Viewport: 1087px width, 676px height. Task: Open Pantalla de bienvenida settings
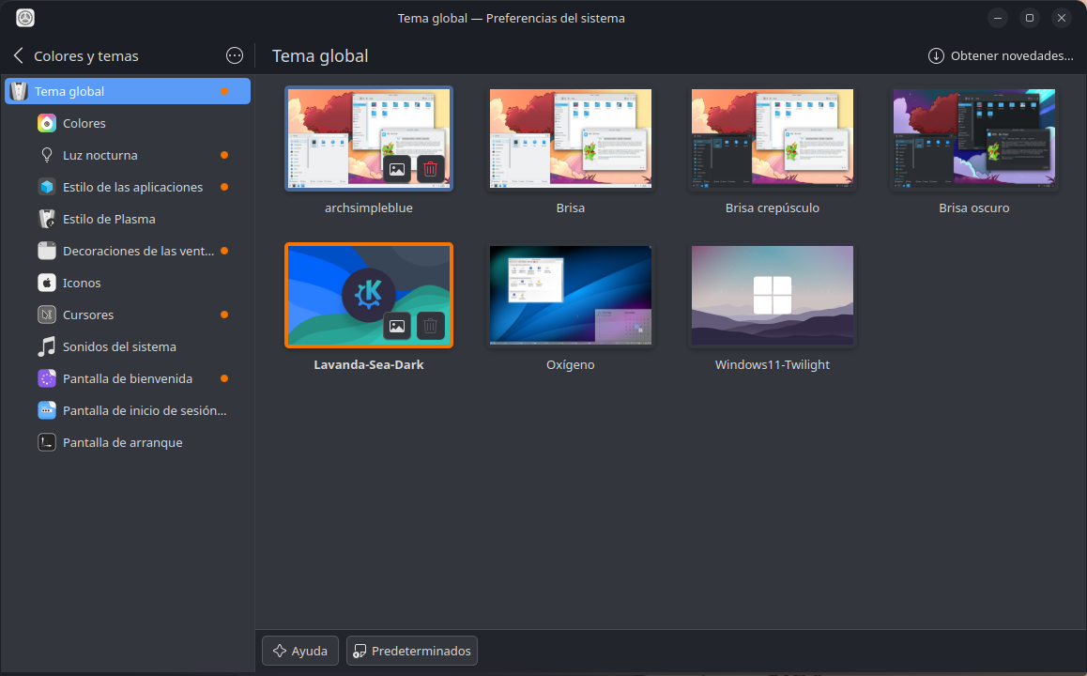127,378
